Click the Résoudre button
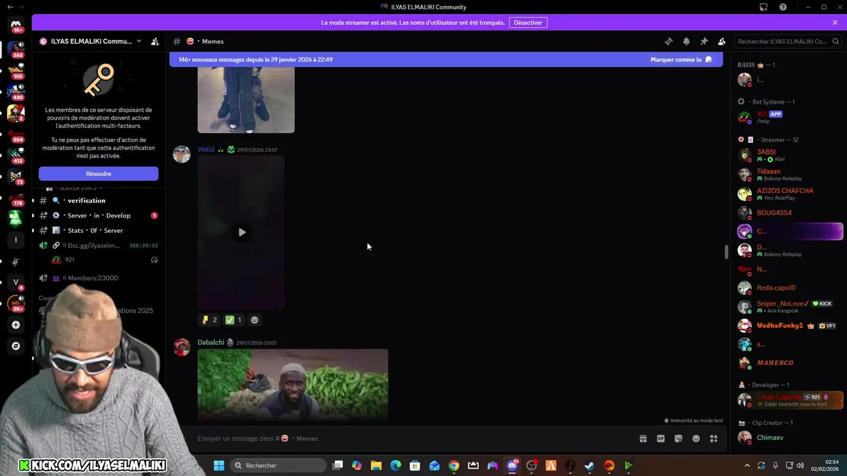 pyautogui.click(x=98, y=174)
